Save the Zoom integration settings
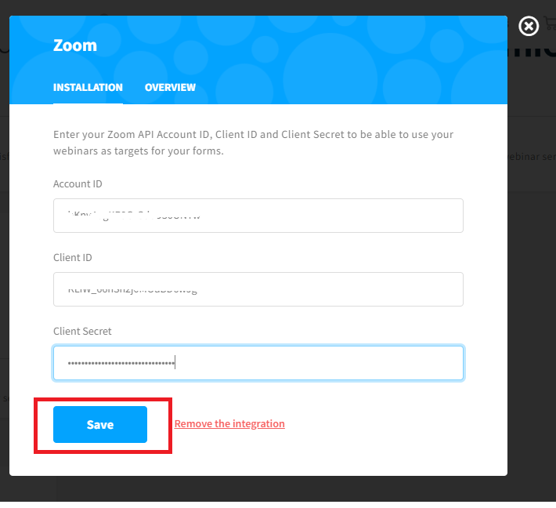The width and height of the screenshot is (556, 508). 100,425
